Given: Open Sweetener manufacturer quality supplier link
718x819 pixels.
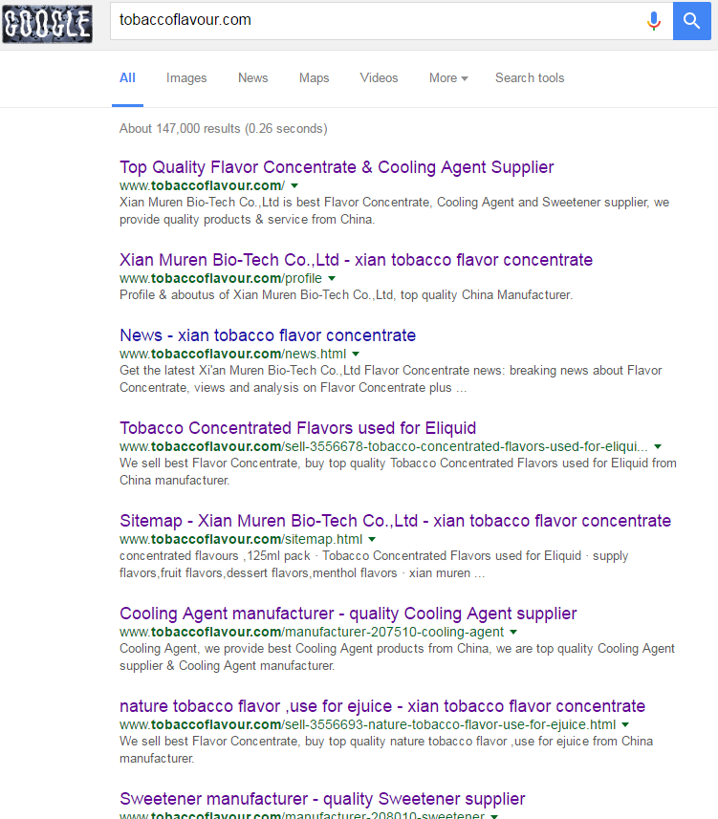Looking at the screenshot, I should point(322,799).
